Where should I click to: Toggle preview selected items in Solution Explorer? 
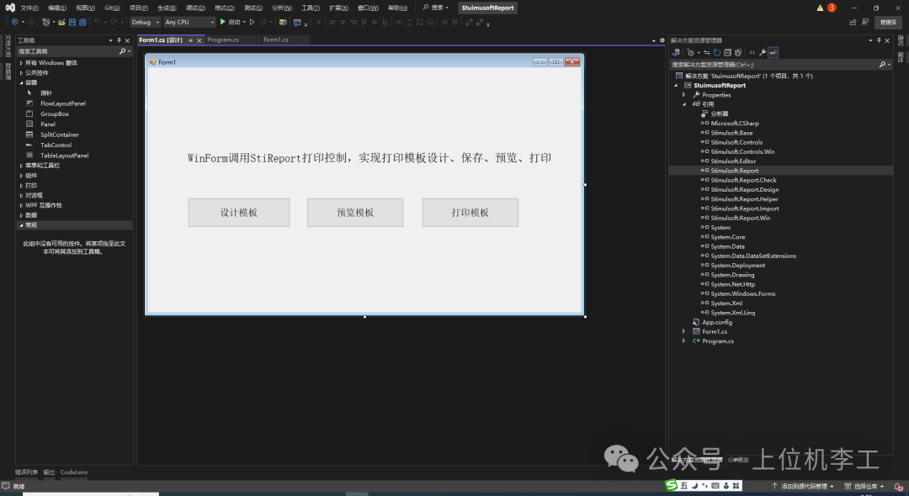[773, 52]
